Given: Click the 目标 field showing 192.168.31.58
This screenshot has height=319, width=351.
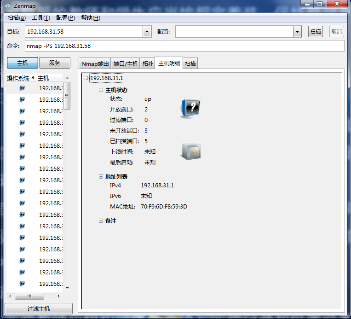Looking at the screenshot, I should [84, 32].
